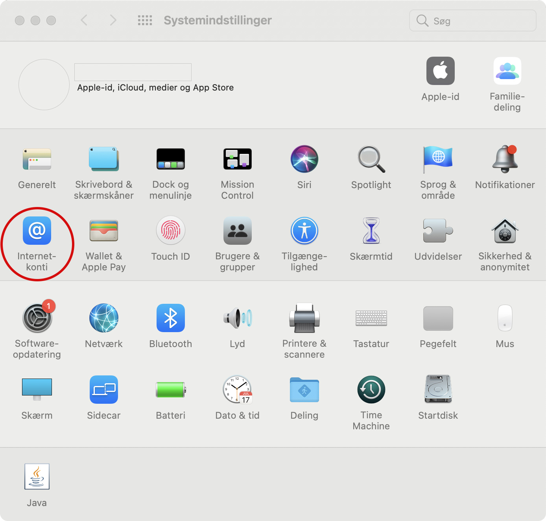Open Bluetooth settings
The width and height of the screenshot is (546, 521).
(x=171, y=318)
